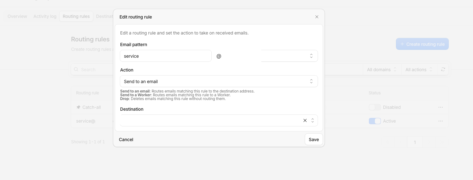Screen dimensions: 473x180
Task: Clear the Destination field with the X icon
Action: (305, 120)
